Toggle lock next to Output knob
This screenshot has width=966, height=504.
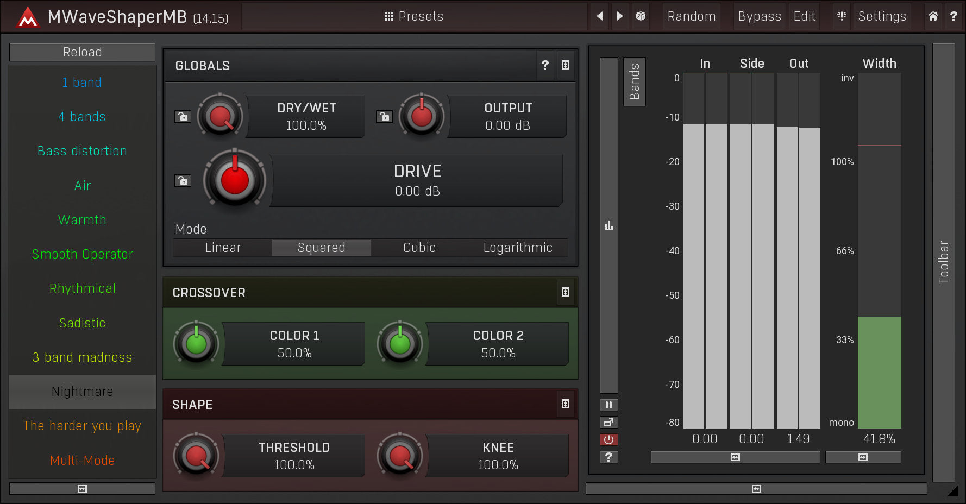[384, 116]
